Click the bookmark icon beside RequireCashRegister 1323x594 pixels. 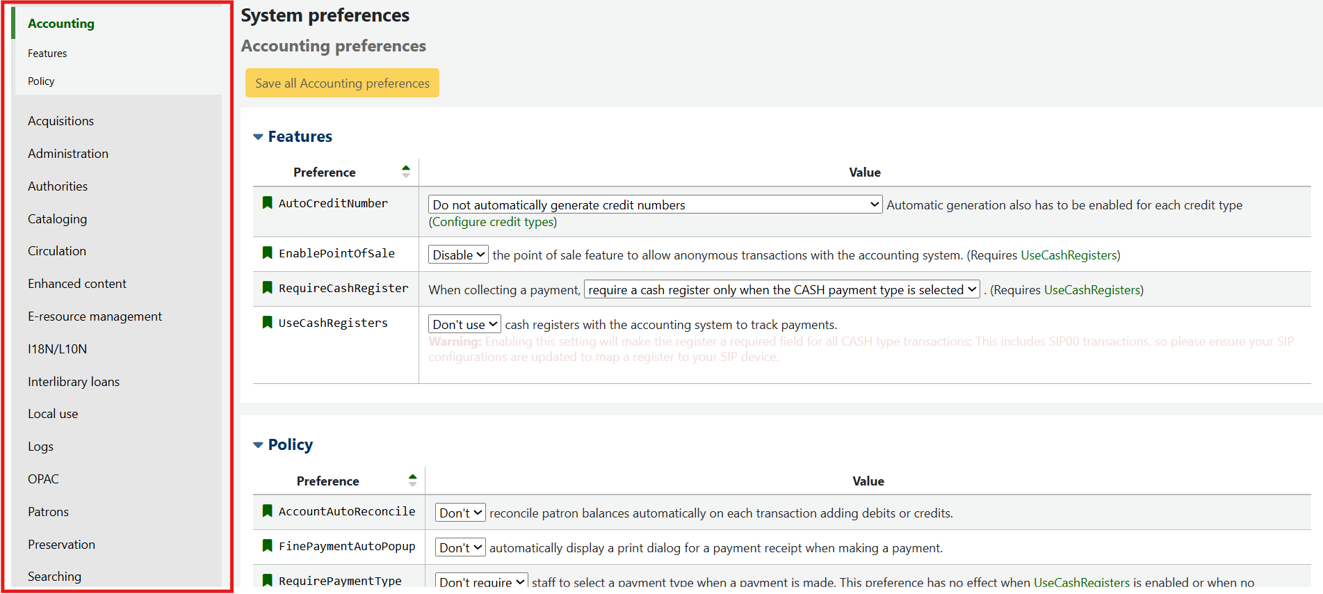click(x=267, y=288)
